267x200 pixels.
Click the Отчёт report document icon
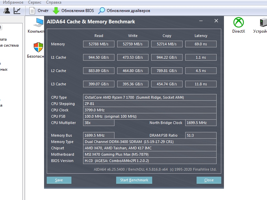click(x=32, y=11)
